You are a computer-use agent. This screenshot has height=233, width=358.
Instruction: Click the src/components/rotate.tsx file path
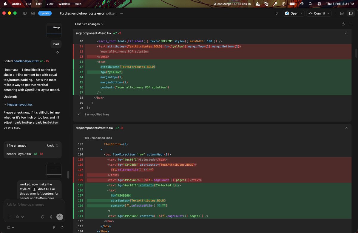[x=95, y=128]
